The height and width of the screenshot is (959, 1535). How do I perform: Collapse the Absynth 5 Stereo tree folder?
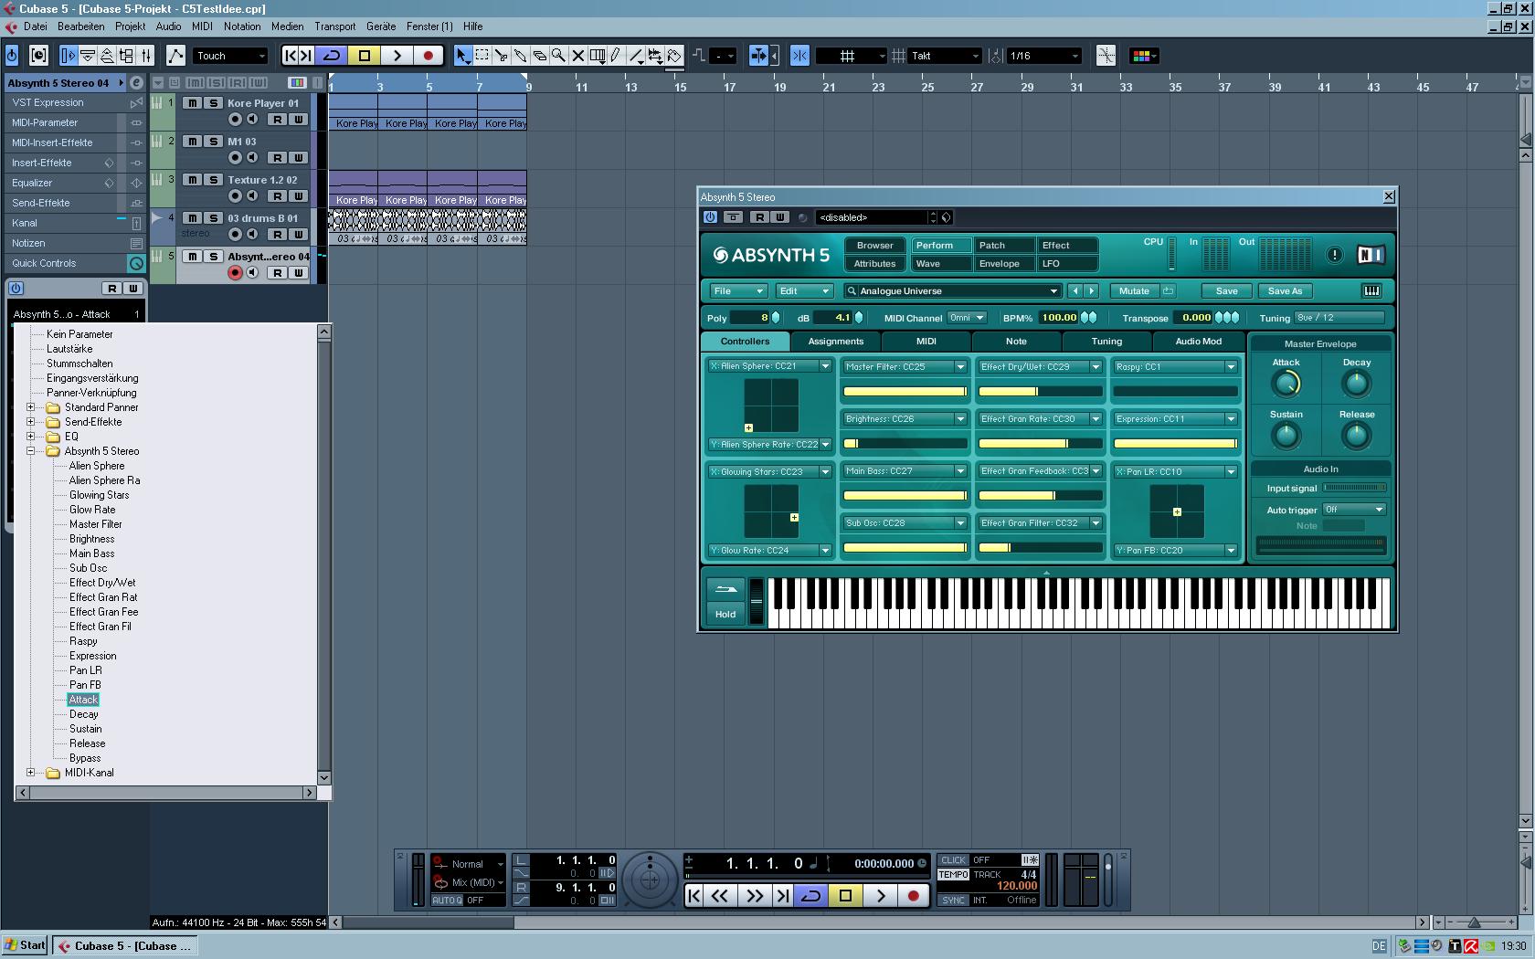pyautogui.click(x=30, y=451)
